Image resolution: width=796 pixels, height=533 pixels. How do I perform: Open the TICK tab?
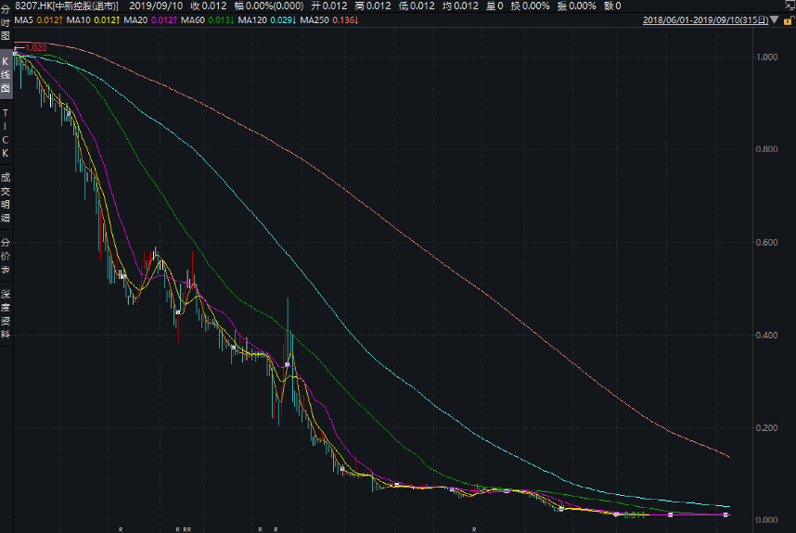[x=6, y=133]
